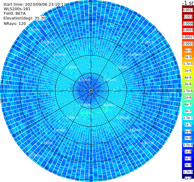Select the 2.00km label in upper-right quadrant
194x182 pixels.
[x=122, y=67]
